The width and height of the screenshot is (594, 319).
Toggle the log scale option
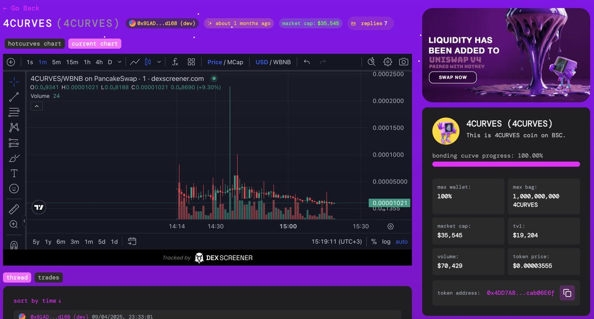tap(386, 242)
